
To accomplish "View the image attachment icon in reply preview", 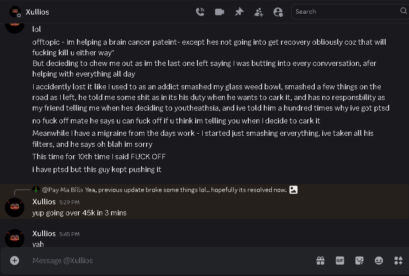I will [293, 189].
